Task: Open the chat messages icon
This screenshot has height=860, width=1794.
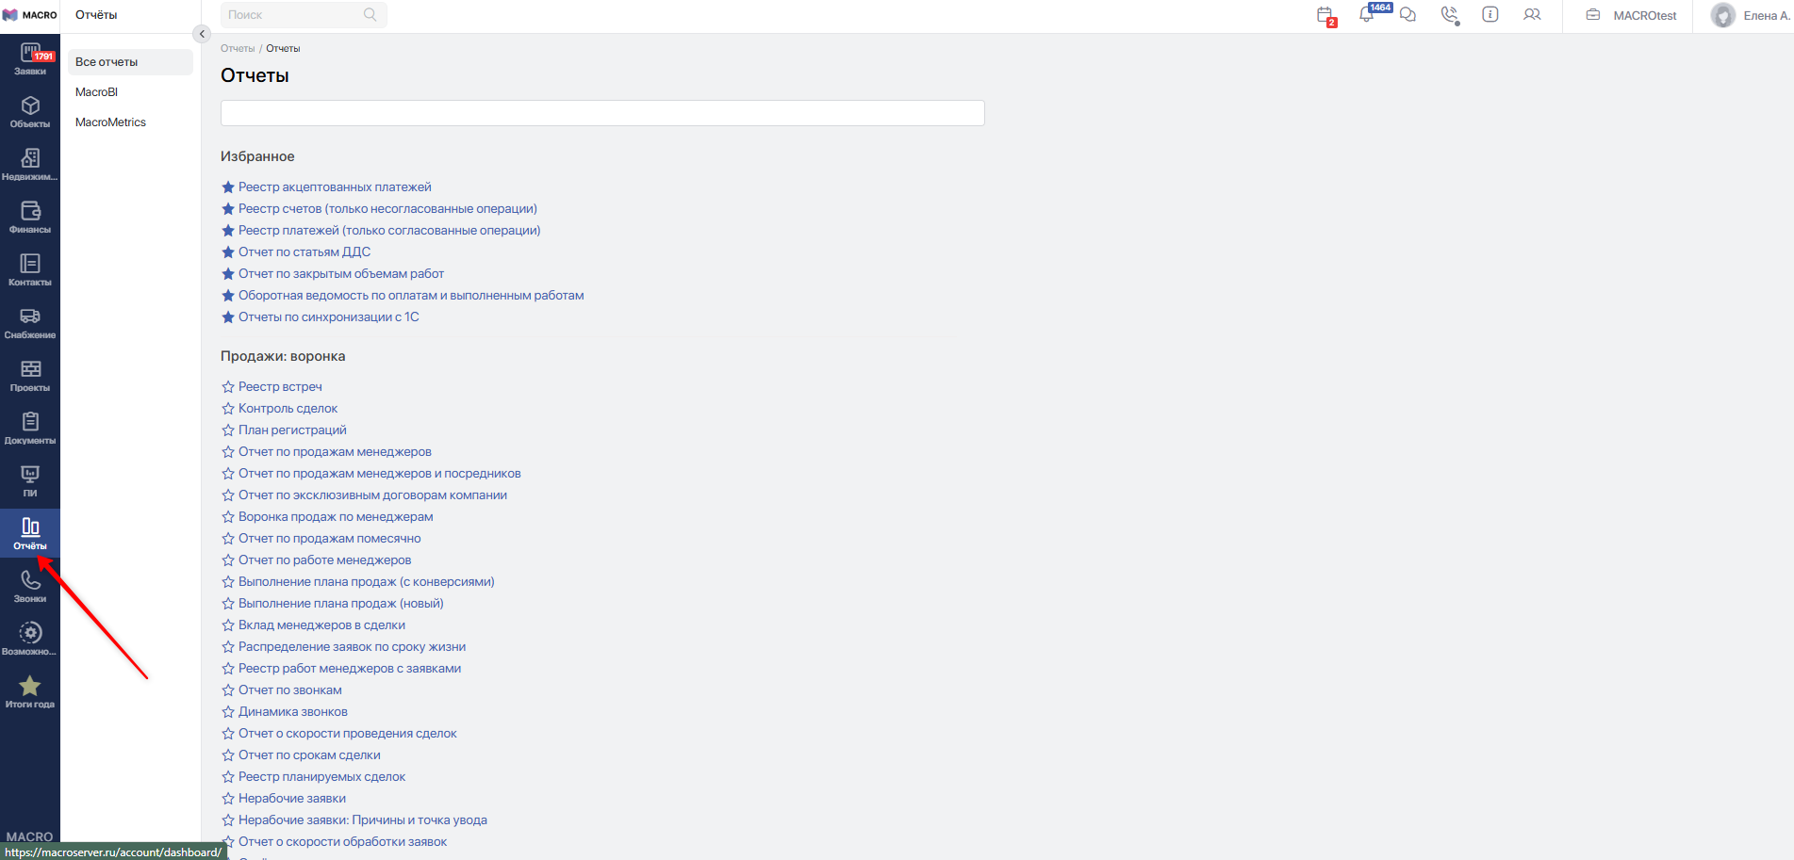Action: click(x=1407, y=15)
